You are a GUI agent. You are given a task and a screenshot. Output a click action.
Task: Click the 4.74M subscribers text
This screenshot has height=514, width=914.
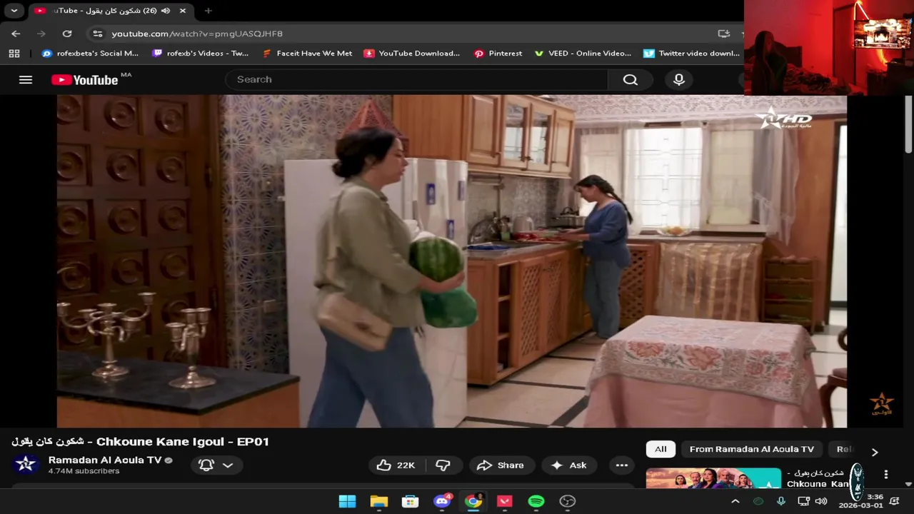tap(84, 471)
